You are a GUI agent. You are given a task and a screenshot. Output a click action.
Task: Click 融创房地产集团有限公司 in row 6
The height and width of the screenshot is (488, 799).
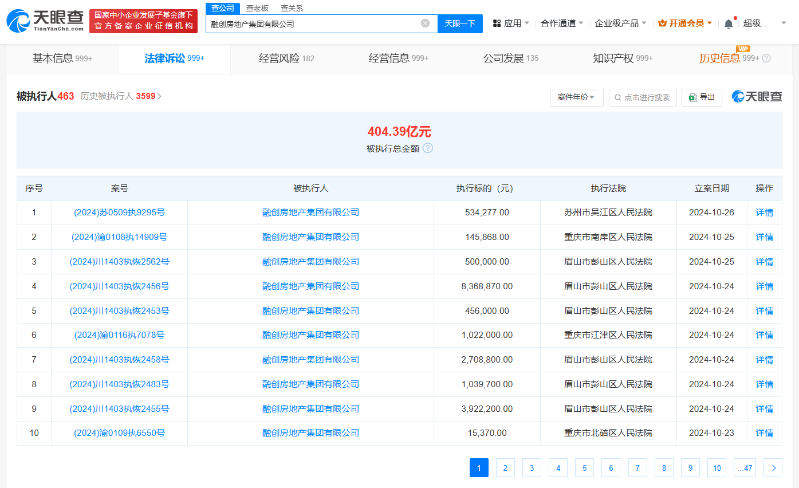pyautogui.click(x=310, y=335)
